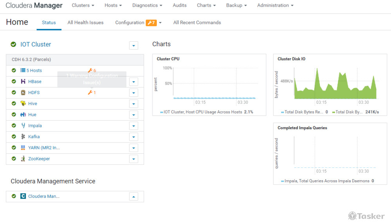Click the Kafka service icon
The height and width of the screenshot is (224, 391).
click(x=23, y=137)
